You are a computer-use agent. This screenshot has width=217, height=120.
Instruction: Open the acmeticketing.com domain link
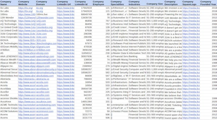[46, 105]
